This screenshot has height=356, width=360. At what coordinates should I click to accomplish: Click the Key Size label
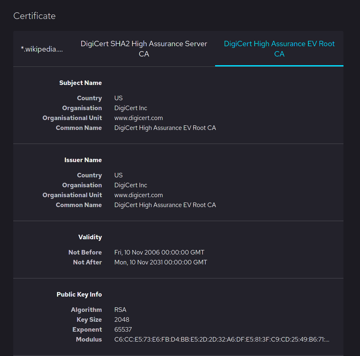tap(89, 320)
